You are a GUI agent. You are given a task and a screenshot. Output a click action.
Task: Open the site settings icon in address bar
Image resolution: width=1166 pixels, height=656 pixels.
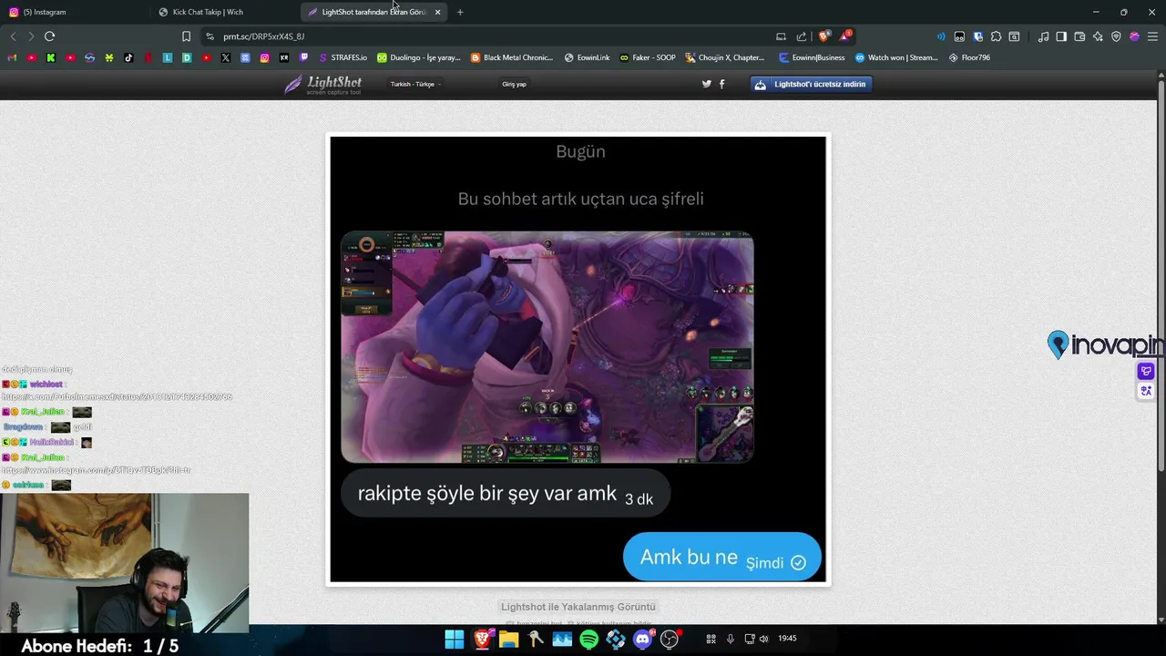210,36
